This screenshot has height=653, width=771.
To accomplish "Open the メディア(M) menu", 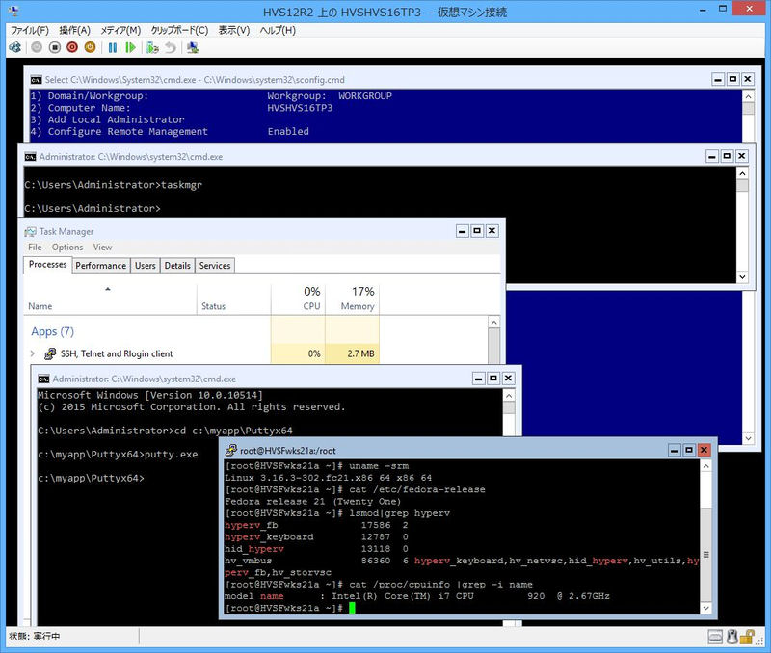I will coord(120,31).
